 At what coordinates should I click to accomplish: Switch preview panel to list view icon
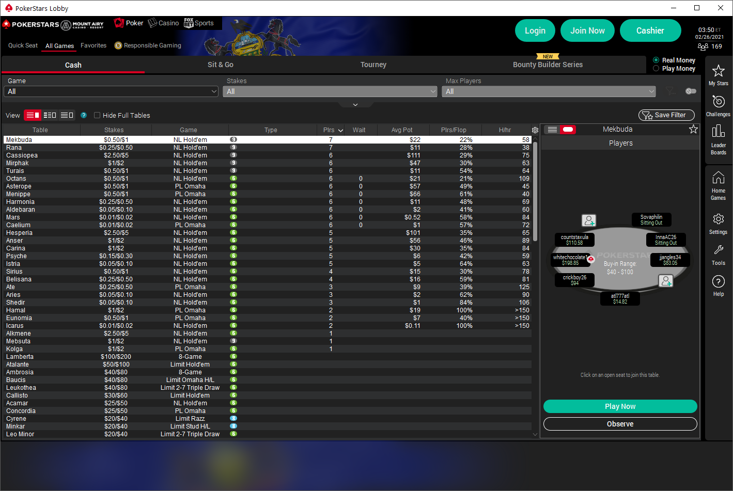(x=552, y=130)
